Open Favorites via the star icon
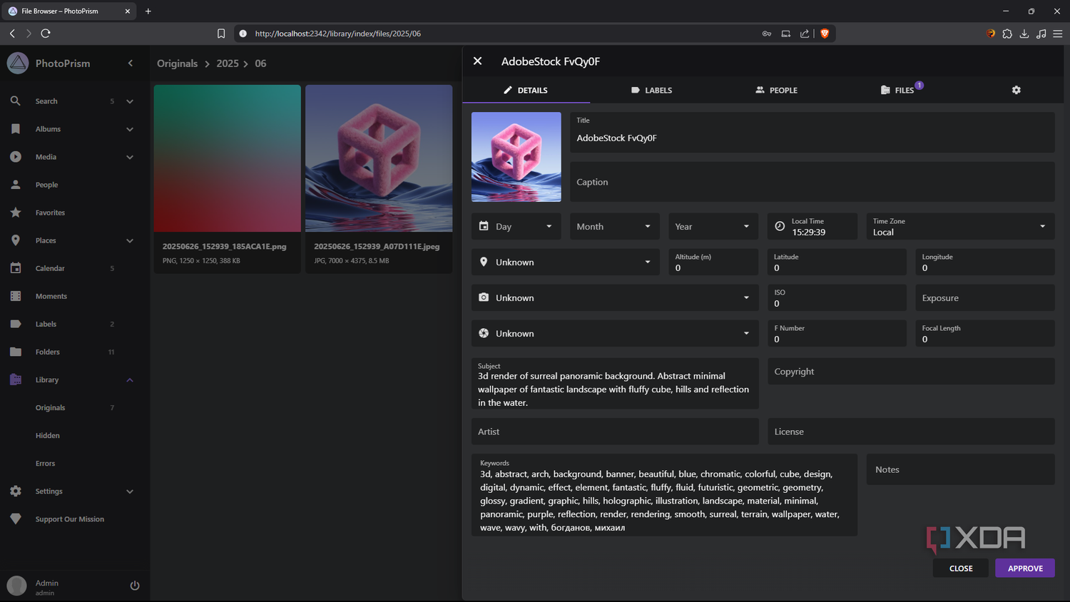Screen dimensions: 1070x602 (x=16, y=213)
